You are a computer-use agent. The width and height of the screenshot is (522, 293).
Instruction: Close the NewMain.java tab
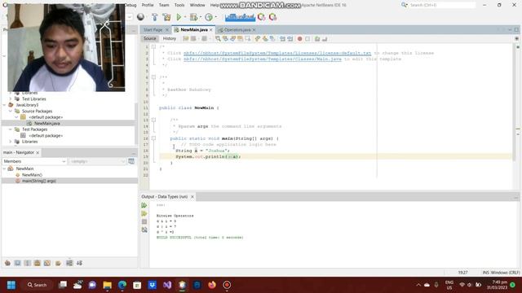[211, 30]
